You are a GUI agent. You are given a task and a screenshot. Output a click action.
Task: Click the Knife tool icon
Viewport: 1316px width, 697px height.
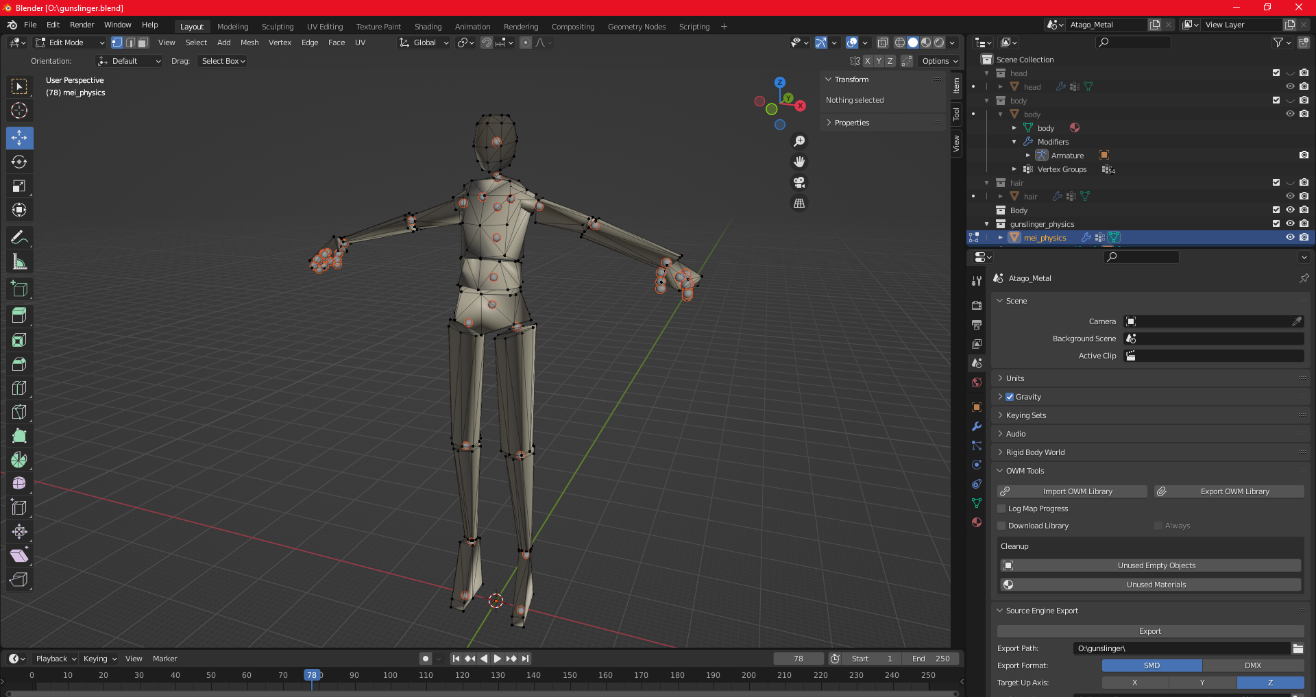pyautogui.click(x=19, y=412)
